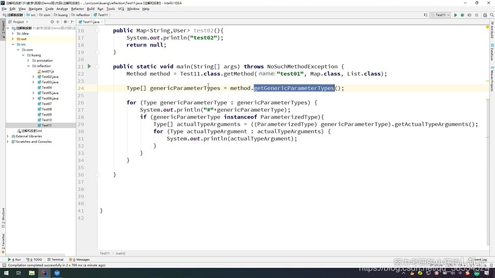This screenshot has width=495, height=278.
Task: Expand the annotation package
Action: point(28,60)
